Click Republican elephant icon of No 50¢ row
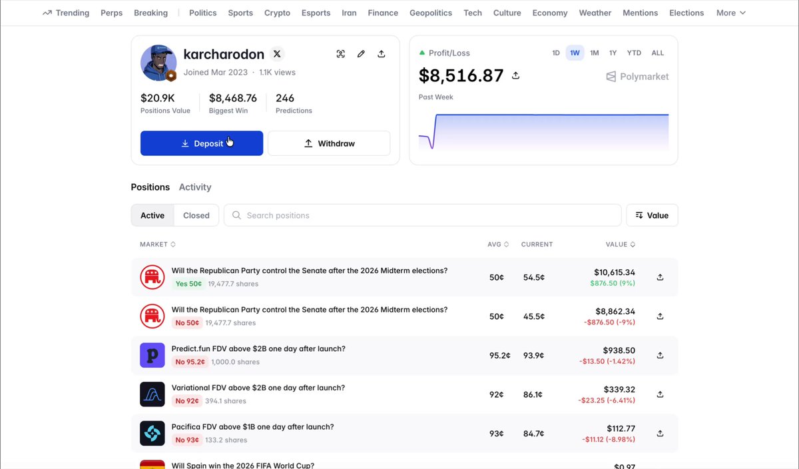799x469 pixels. point(152,316)
